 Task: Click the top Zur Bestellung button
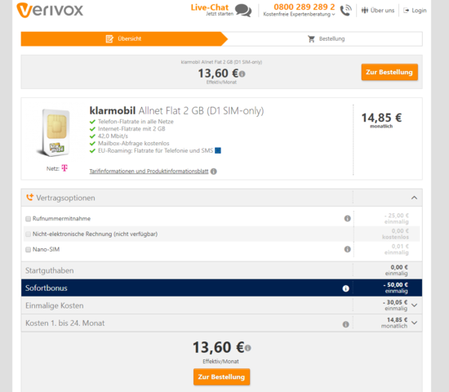point(389,72)
